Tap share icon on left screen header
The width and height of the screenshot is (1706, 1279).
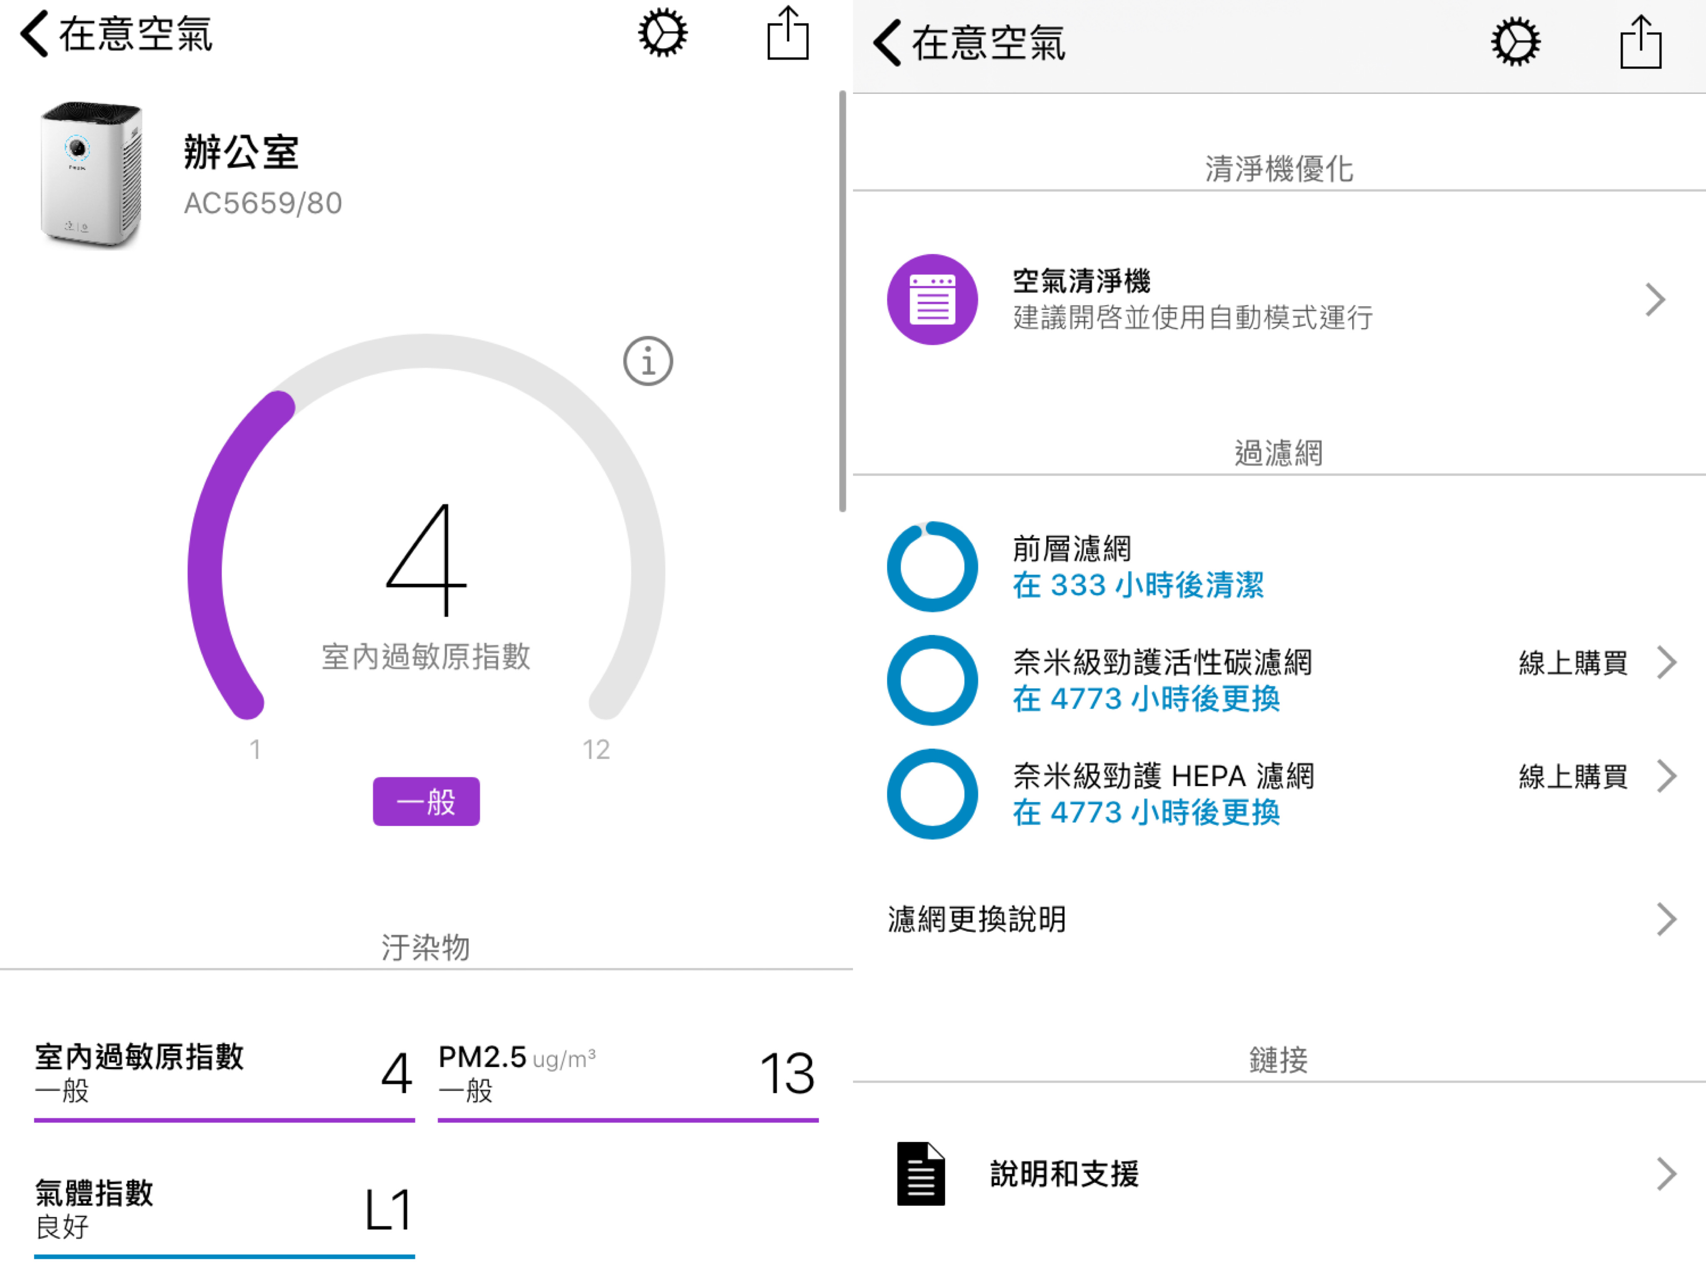[788, 33]
